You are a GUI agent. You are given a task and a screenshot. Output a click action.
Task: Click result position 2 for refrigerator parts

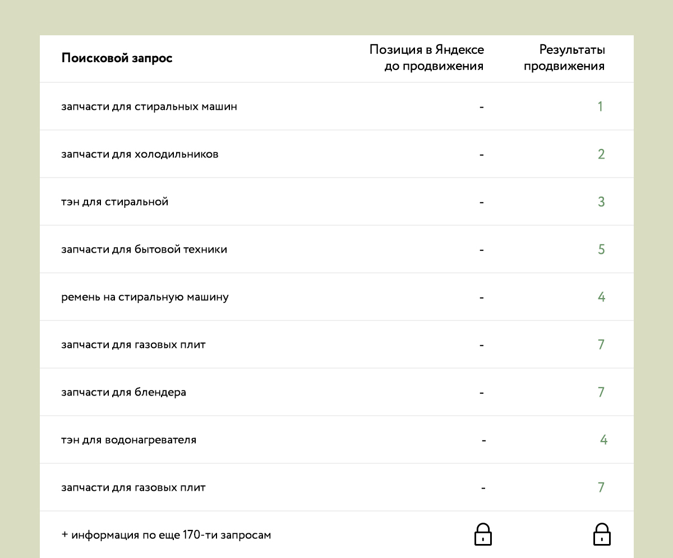coord(601,154)
